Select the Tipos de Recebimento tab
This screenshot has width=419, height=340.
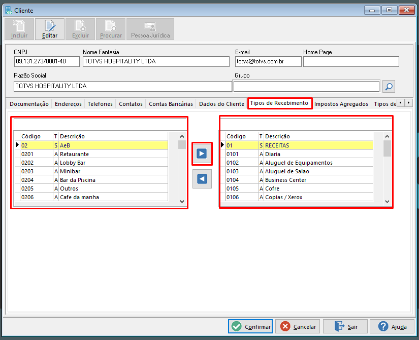coord(279,103)
